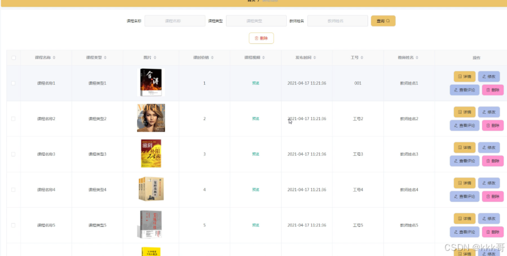Click the 查询 search button

[x=383, y=21]
